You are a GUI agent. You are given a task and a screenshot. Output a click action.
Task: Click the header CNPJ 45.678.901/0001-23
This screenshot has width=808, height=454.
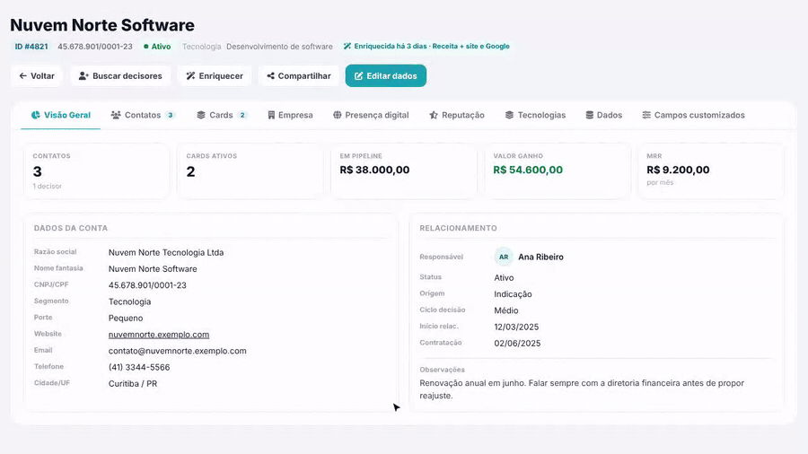(x=95, y=47)
